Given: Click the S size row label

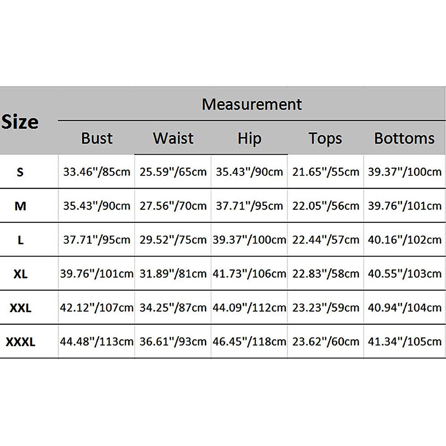Looking at the screenshot, I should point(20,172).
